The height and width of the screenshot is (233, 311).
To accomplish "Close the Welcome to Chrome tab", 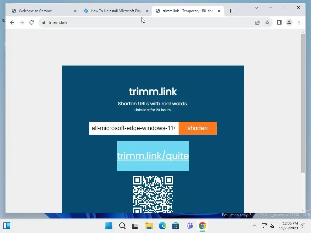I will click(75, 11).
